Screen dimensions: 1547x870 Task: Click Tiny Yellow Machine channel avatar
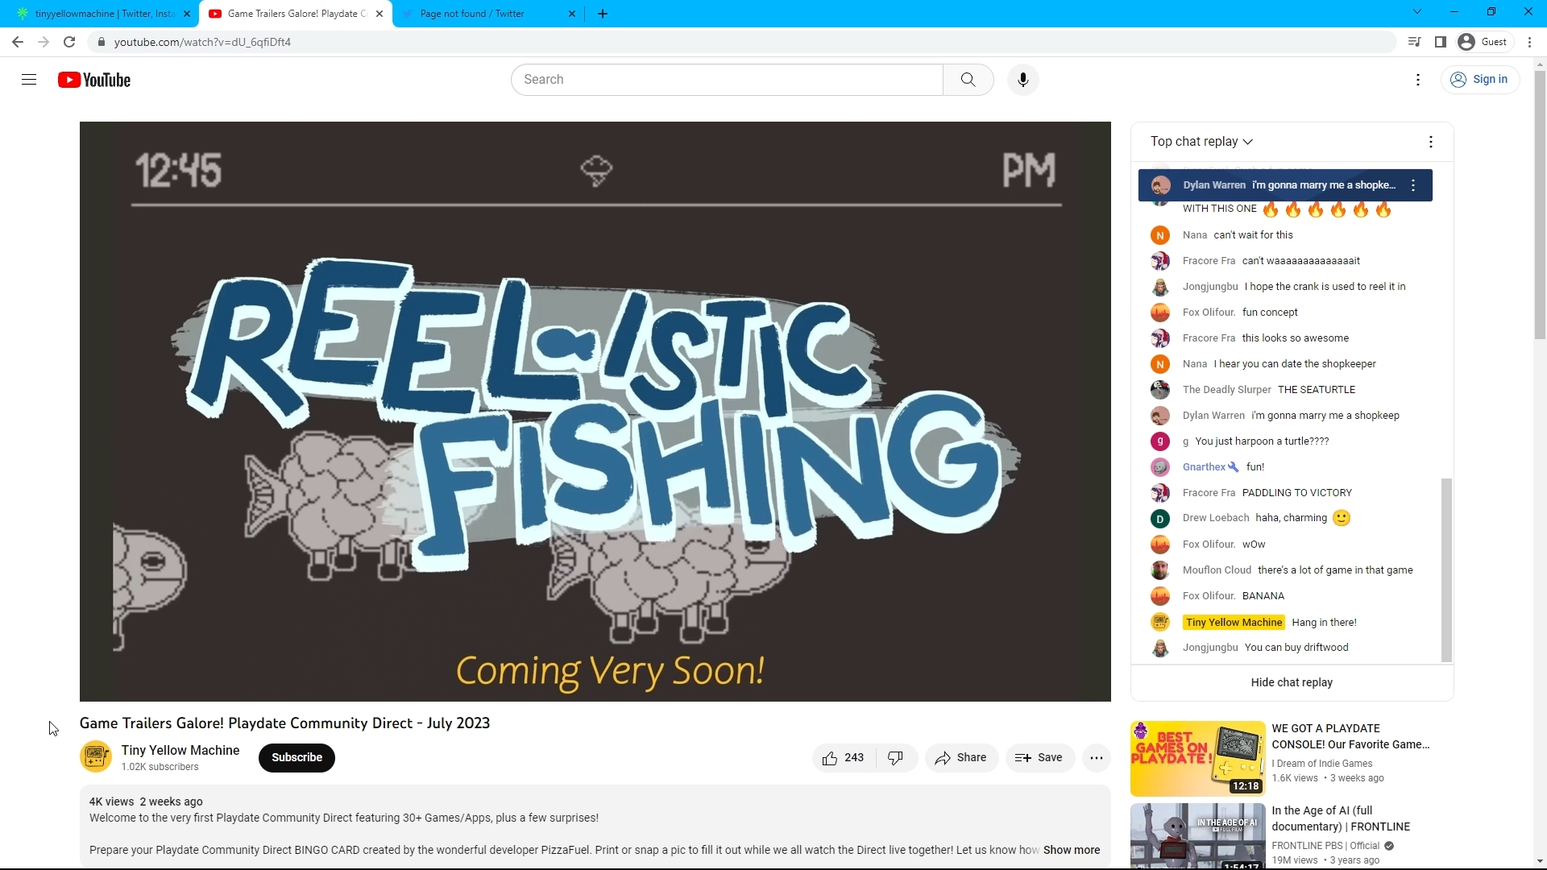[x=96, y=756]
